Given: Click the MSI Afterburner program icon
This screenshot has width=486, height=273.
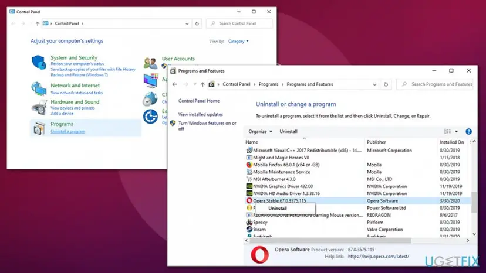Looking at the screenshot, I should 249,179.
